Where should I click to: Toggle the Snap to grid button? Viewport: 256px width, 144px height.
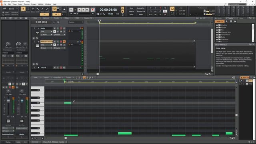54,9
